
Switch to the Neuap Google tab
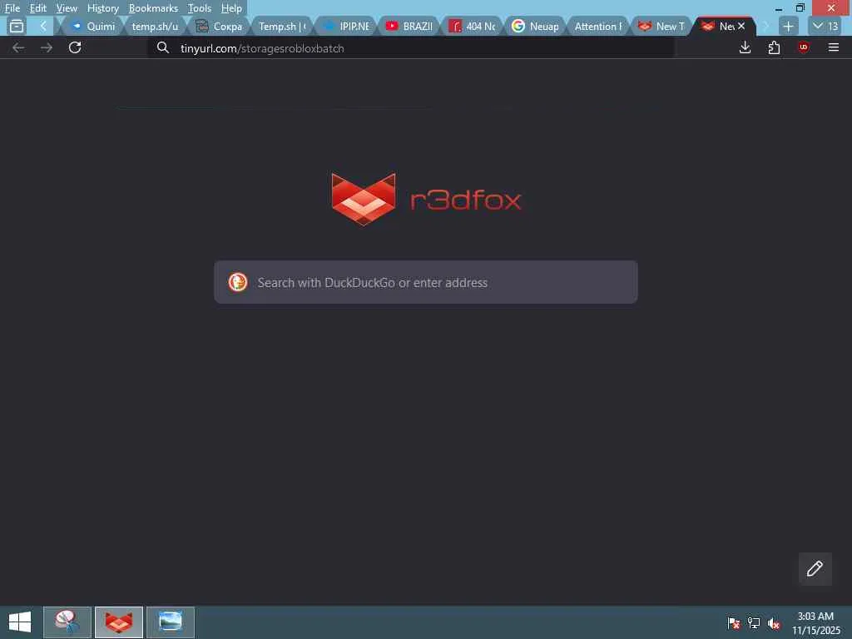tap(535, 26)
